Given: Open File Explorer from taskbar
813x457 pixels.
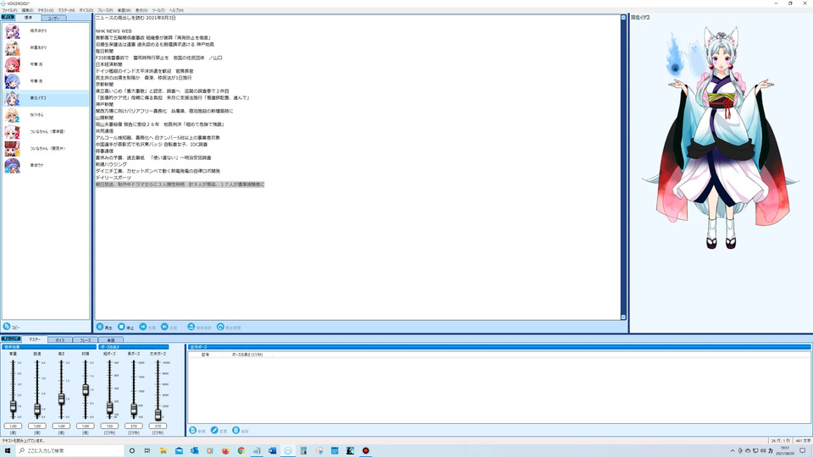Looking at the screenshot, I should 163,451.
